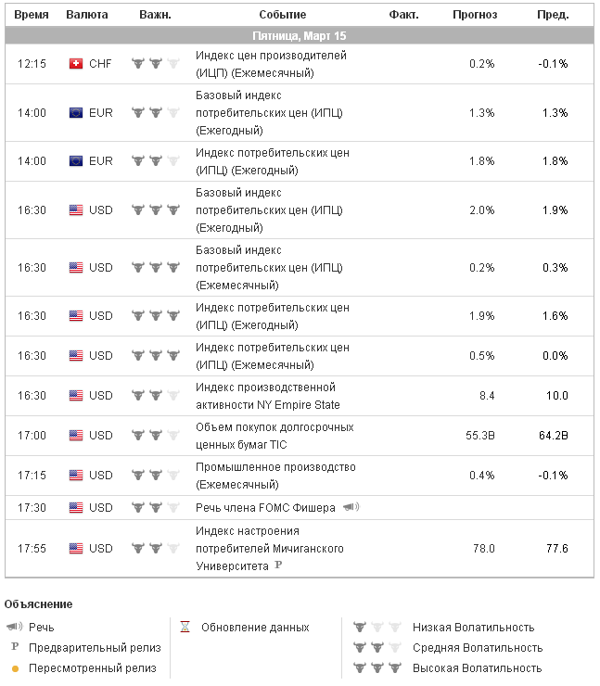The image size is (600, 686).
Task: Click the 64.2B previous value
Action: point(556,436)
